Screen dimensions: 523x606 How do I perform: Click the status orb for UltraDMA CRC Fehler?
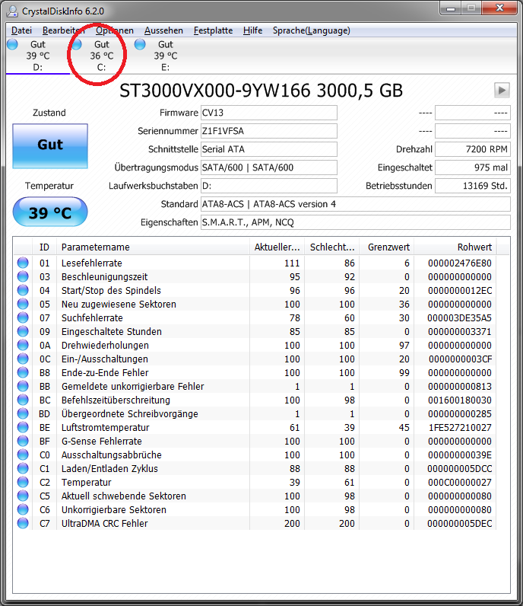(x=23, y=523)
